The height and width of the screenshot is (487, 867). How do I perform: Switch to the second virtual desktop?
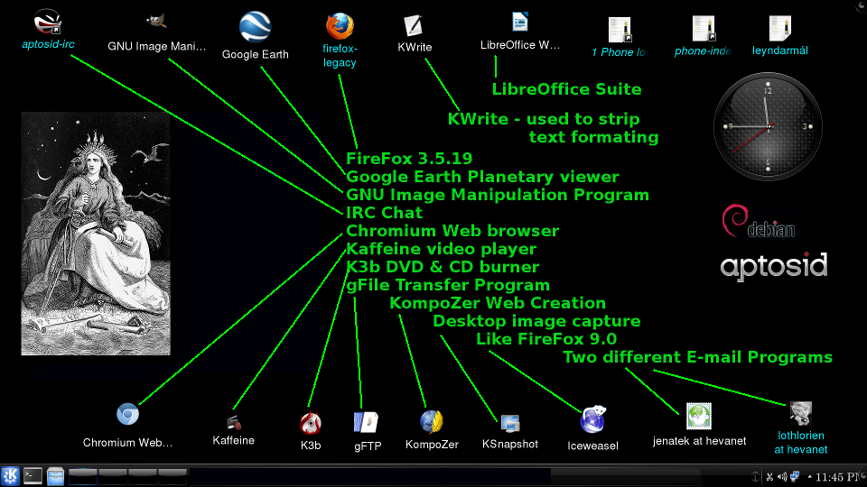[x=113, y=476]
